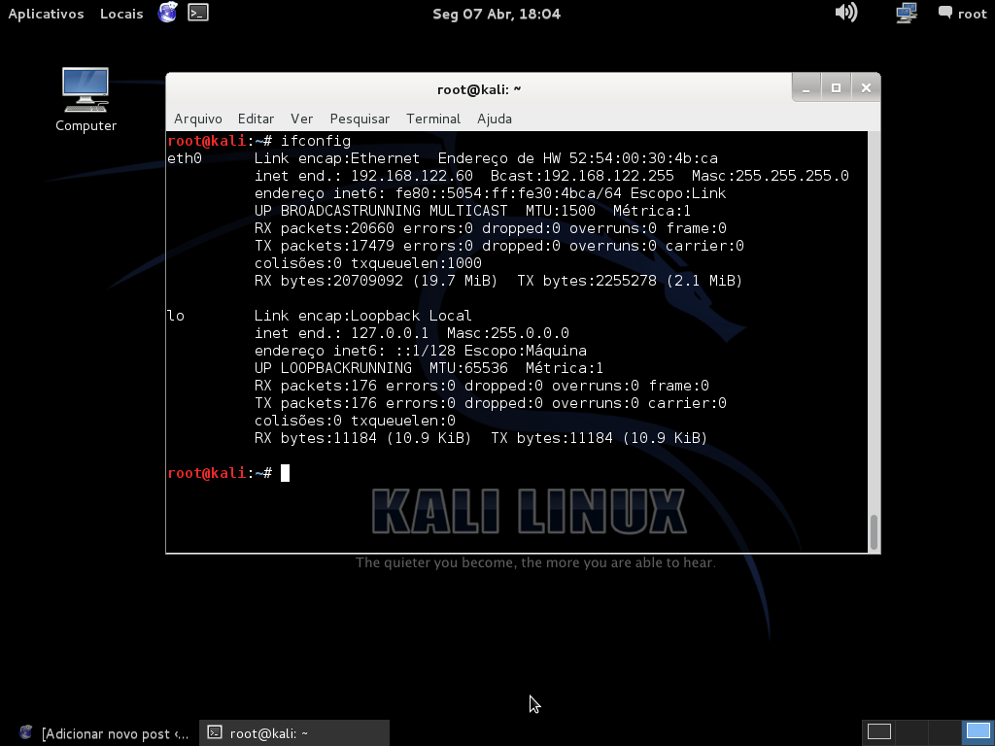Open the Ver terminal menu
This screenshot has width=995, height=746.
tap(301, 119)
